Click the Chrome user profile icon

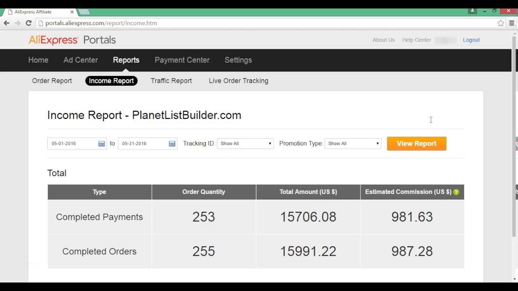[x=472, y=11]
